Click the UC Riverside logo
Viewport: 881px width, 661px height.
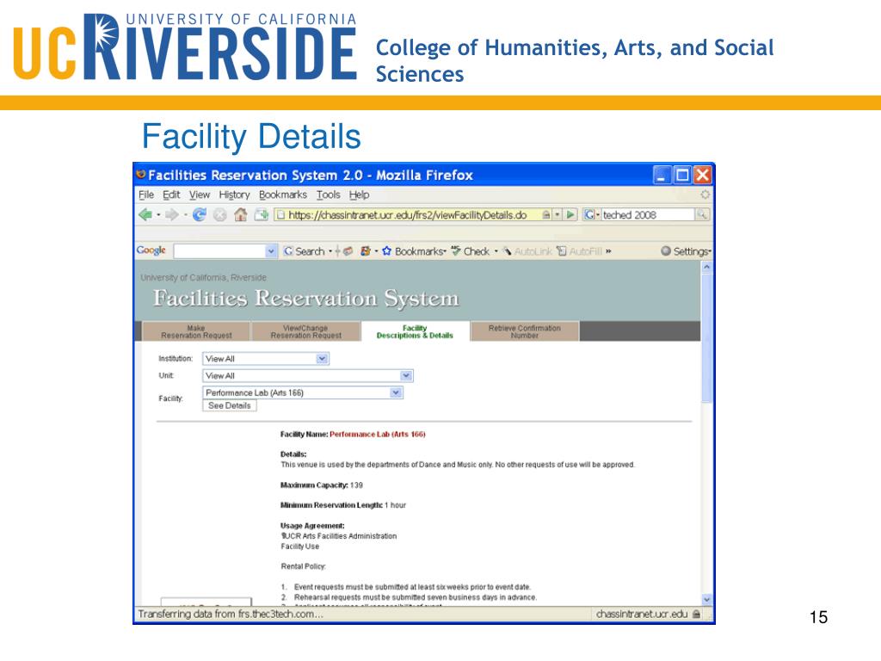[185, 47]
